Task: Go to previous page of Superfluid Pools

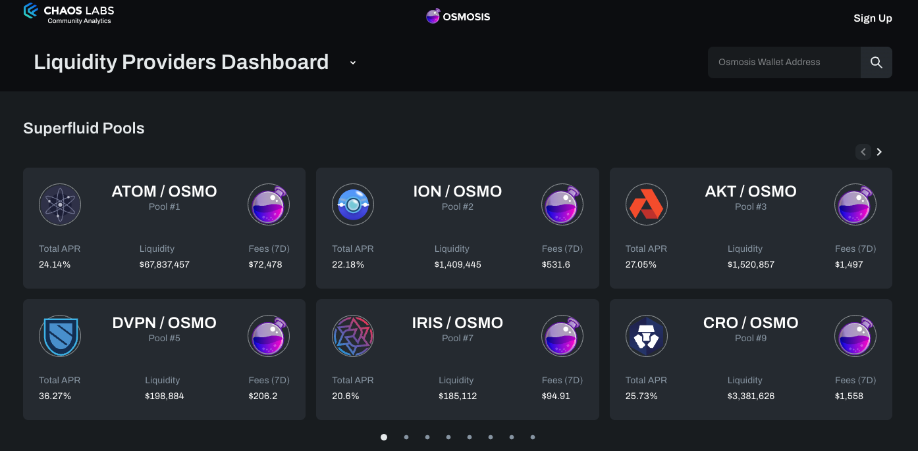Action: 863,152
